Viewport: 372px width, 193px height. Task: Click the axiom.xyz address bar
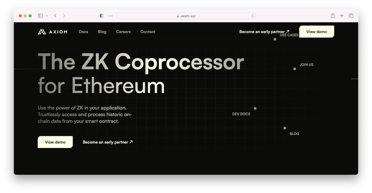(186, 16)
